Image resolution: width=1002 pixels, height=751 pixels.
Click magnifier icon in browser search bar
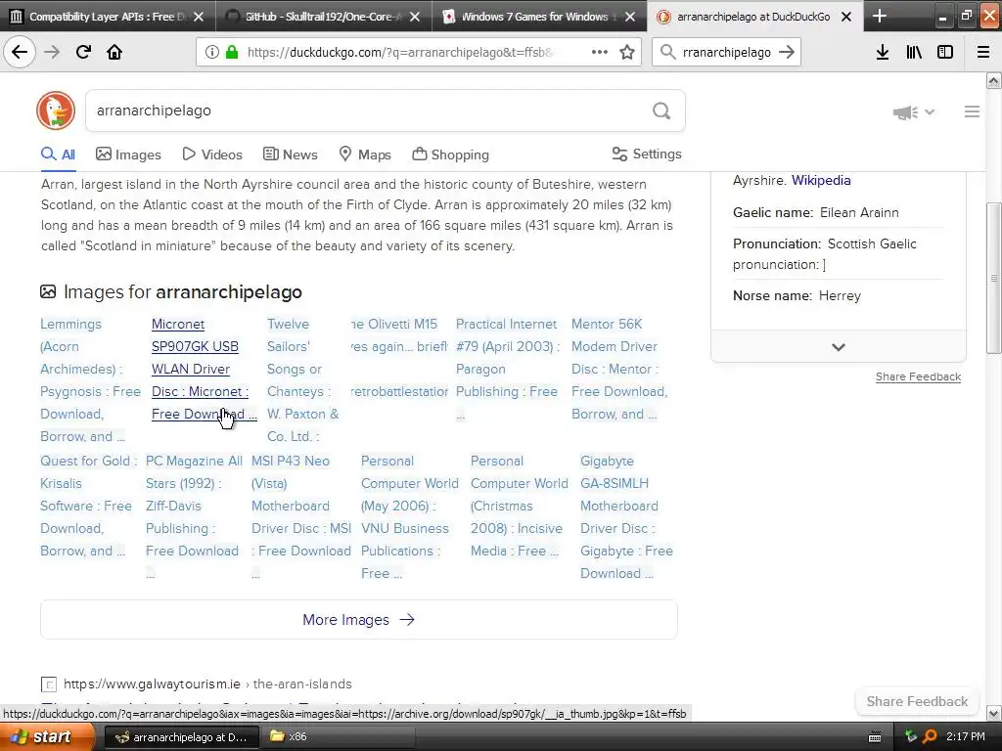pyautogui.click(x=667, y=53)
